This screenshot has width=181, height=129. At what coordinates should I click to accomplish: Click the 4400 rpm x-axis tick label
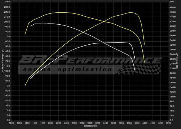(x=145, y=123)
